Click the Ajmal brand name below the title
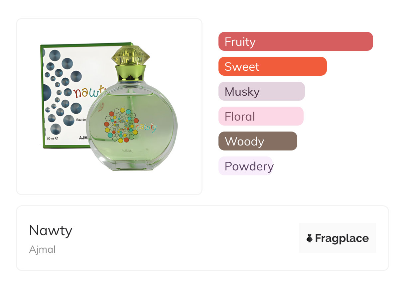 (x=42, y=249)
